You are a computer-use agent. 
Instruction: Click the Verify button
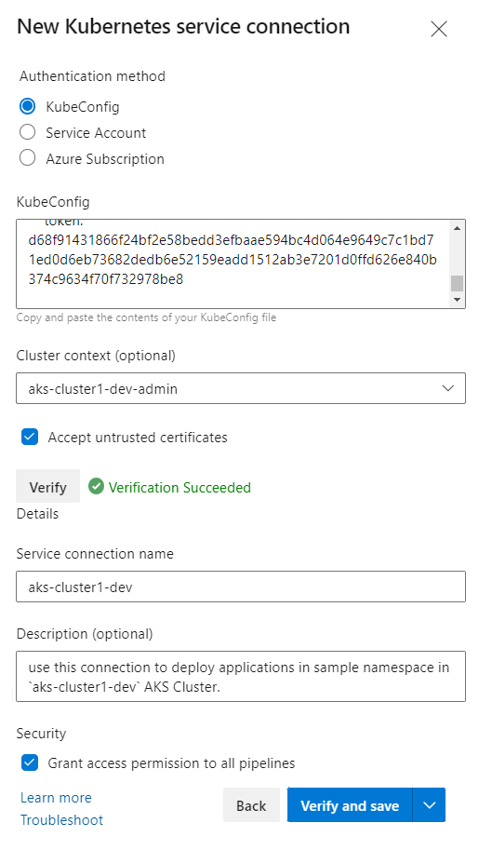(47, 486)
